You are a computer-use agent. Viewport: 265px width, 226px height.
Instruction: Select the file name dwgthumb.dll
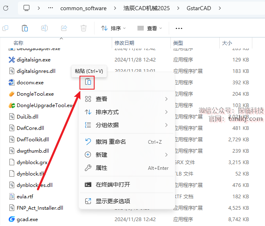pos(33,151)
